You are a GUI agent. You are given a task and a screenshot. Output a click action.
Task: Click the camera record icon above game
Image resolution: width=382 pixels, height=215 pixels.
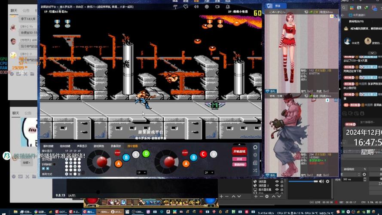click(x=217, y=7)
